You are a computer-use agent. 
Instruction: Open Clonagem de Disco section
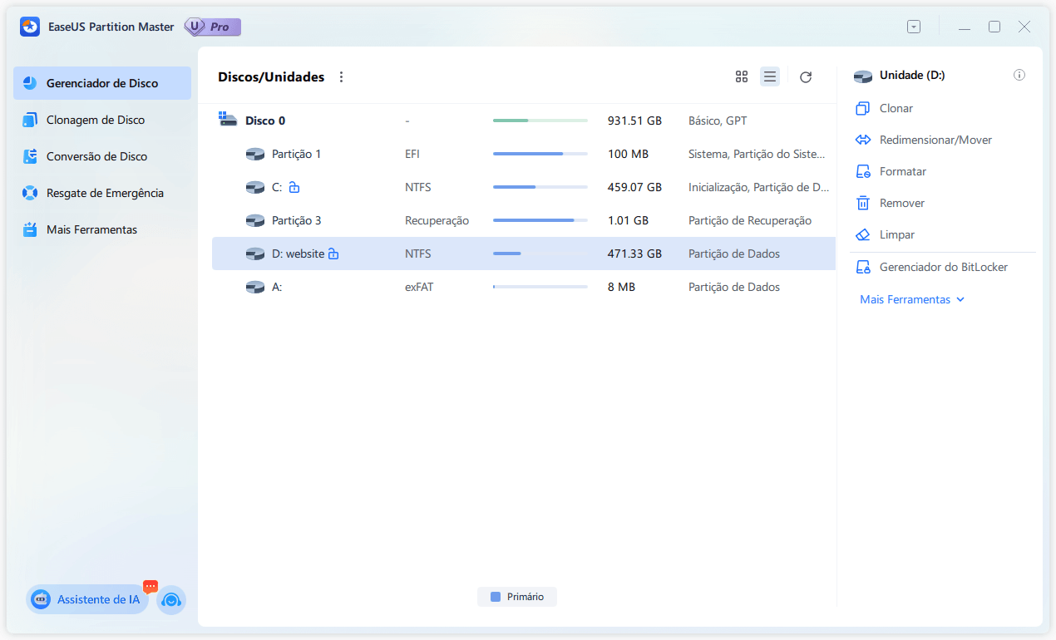click(102, 120)
